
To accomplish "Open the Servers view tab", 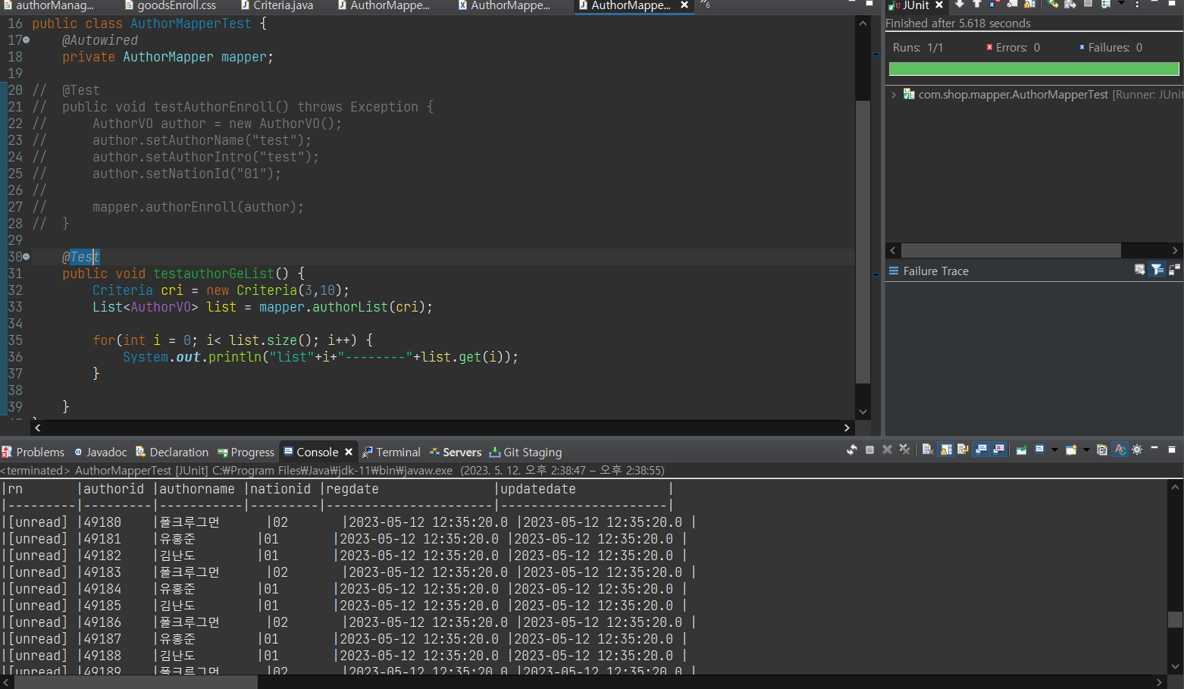I will coord(456,452).
